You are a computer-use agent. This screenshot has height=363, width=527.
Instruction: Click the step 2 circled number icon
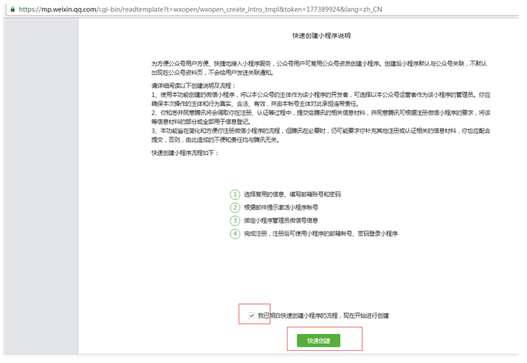235,207
